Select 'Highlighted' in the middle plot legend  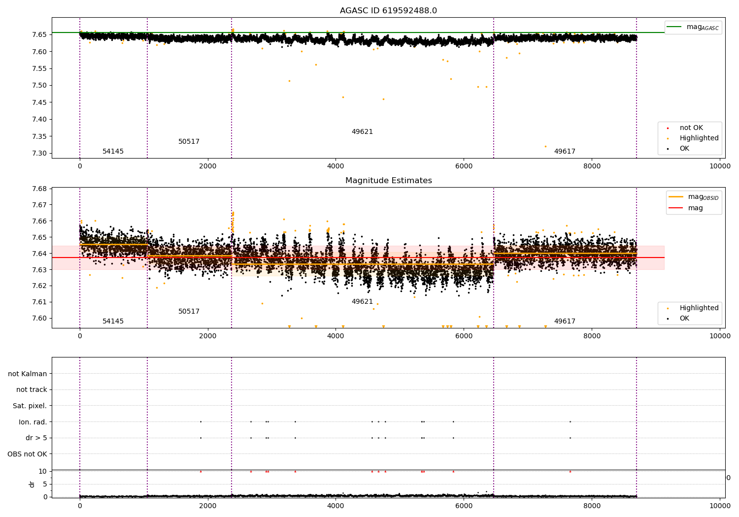click(699, 308)
